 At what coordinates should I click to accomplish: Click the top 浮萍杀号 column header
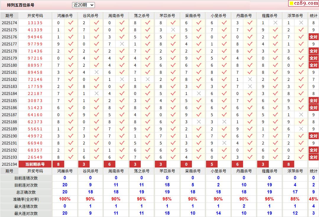click(x=295, y=16)
